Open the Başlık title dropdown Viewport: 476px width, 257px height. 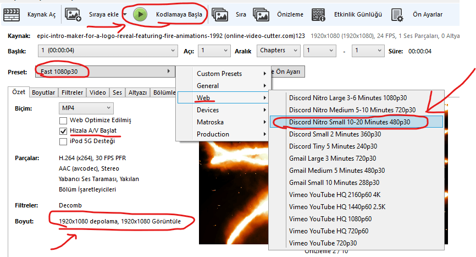pos(108,51)
